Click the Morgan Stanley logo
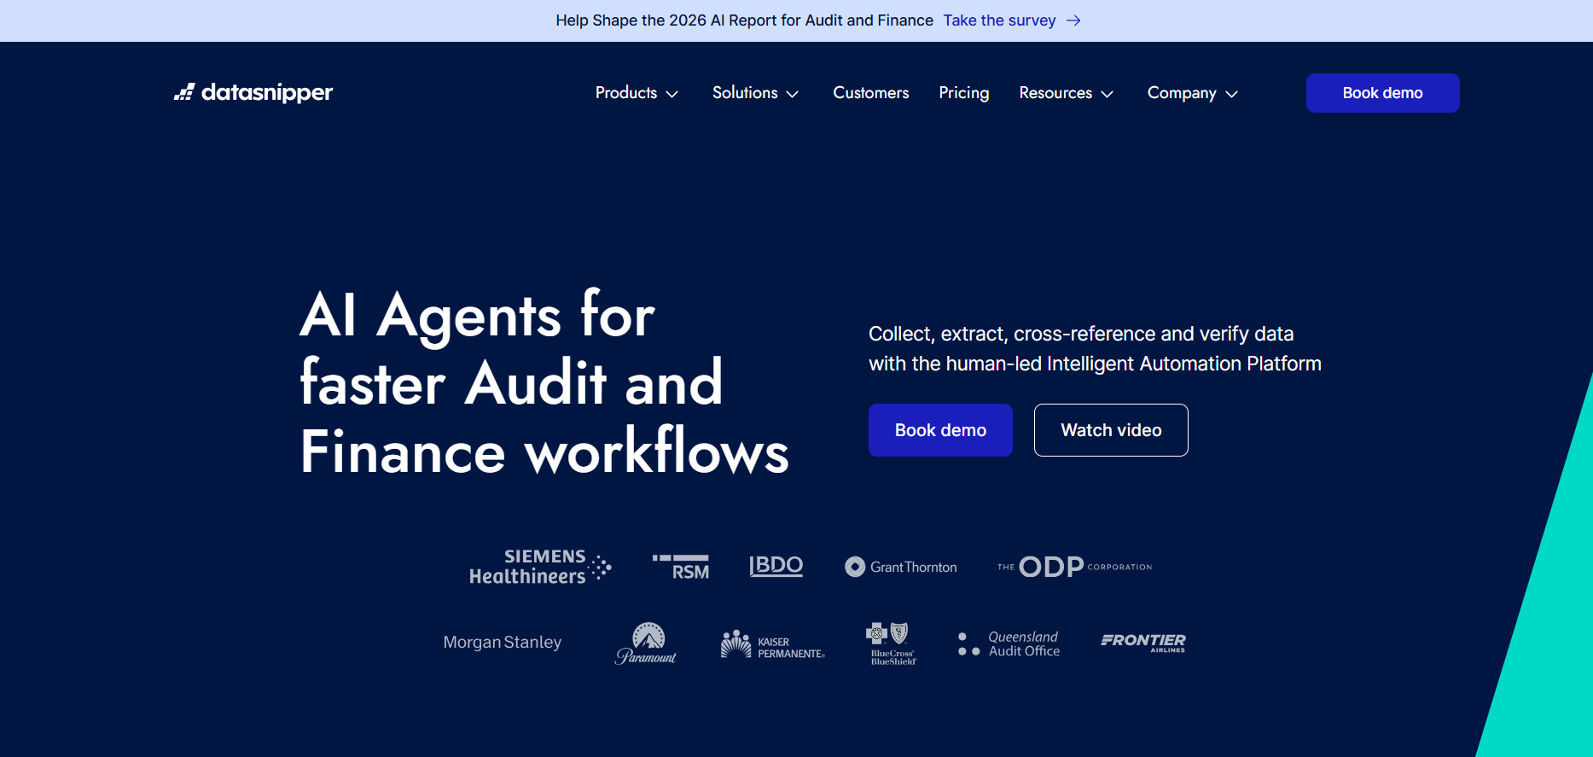The height and width of the screenshot is (757, 1593). click(503, 642)
